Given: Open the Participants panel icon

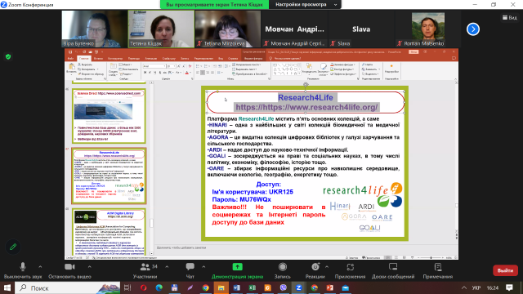Looking at the screenshot, I should (145, 267).
